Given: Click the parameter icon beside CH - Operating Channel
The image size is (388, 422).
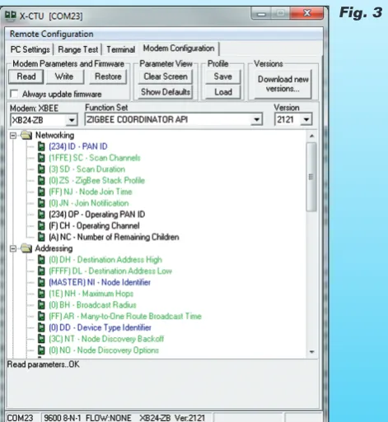Looking at the screenshot, I should [x=41, y=225].
